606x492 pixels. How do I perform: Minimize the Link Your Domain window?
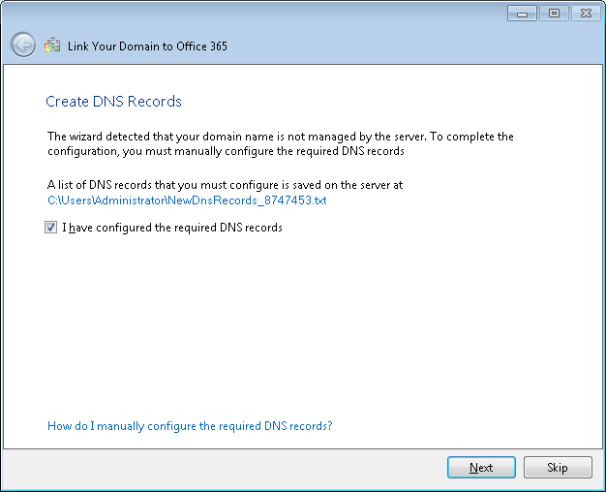(522, 14)
